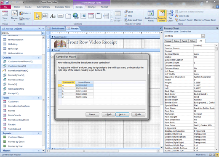Choose the Button control
This screenshot has width=219, height=157.
[60, 16]
